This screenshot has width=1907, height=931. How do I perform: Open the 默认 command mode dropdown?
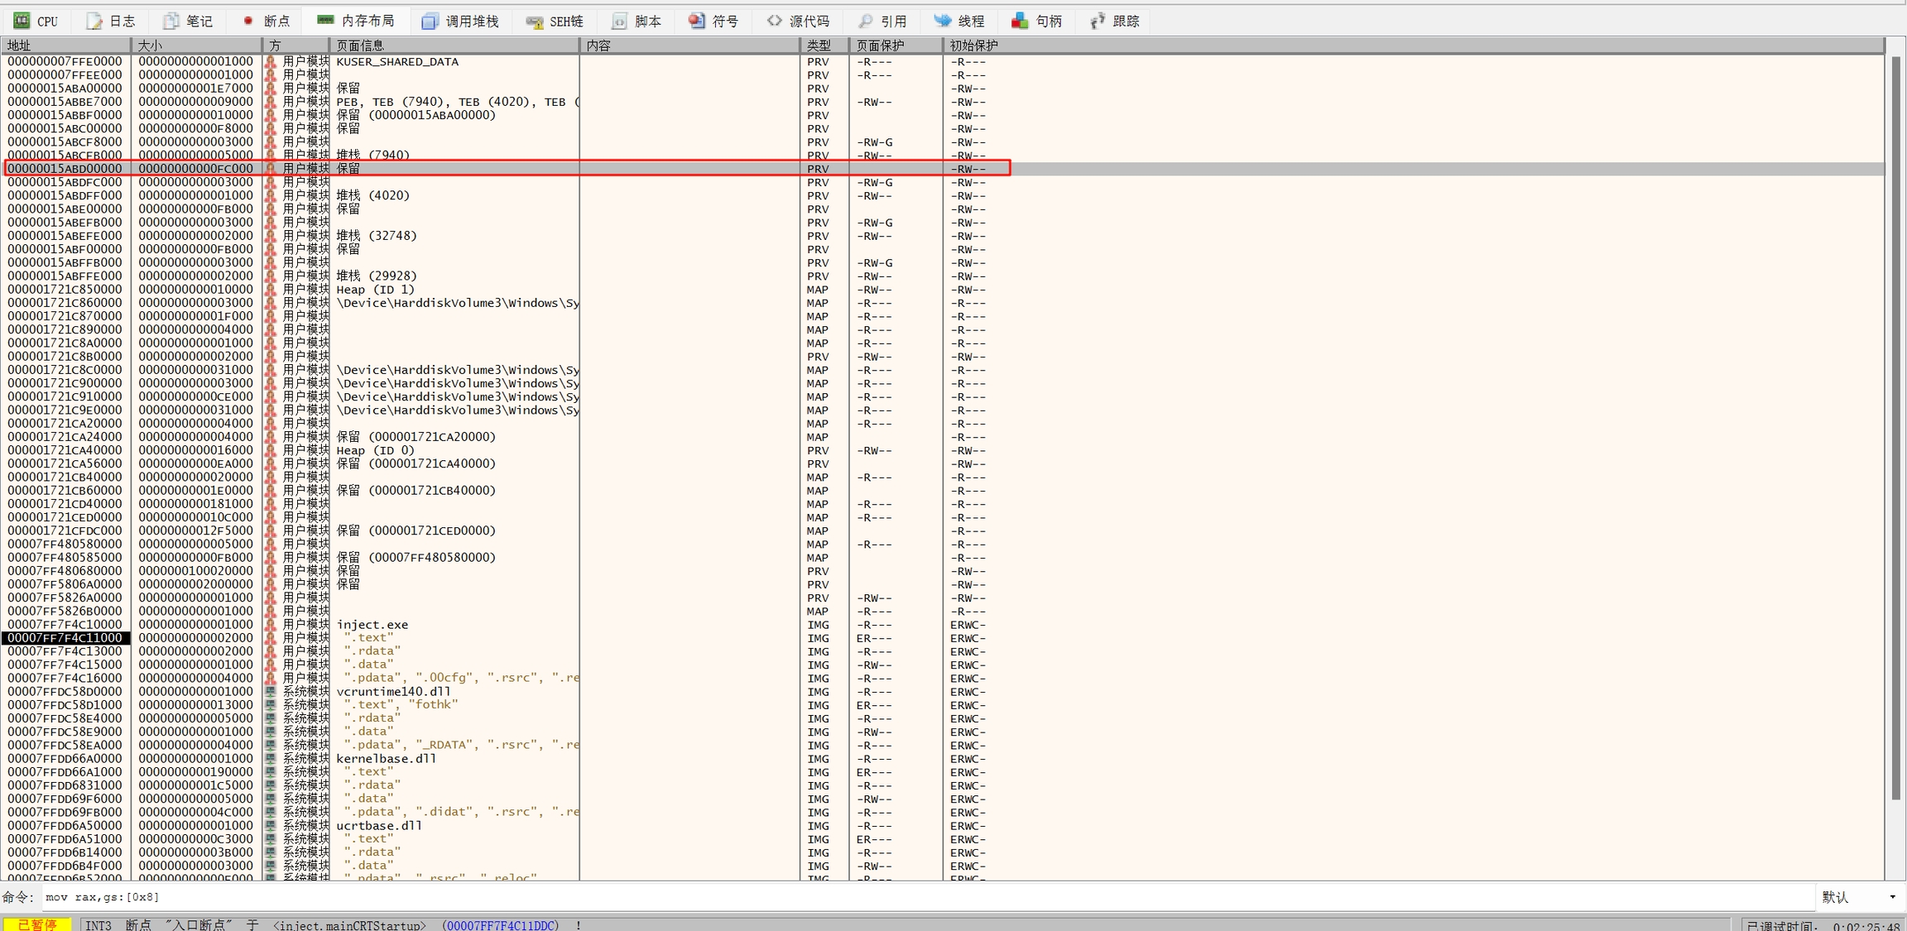click(x=1859, y=897)
